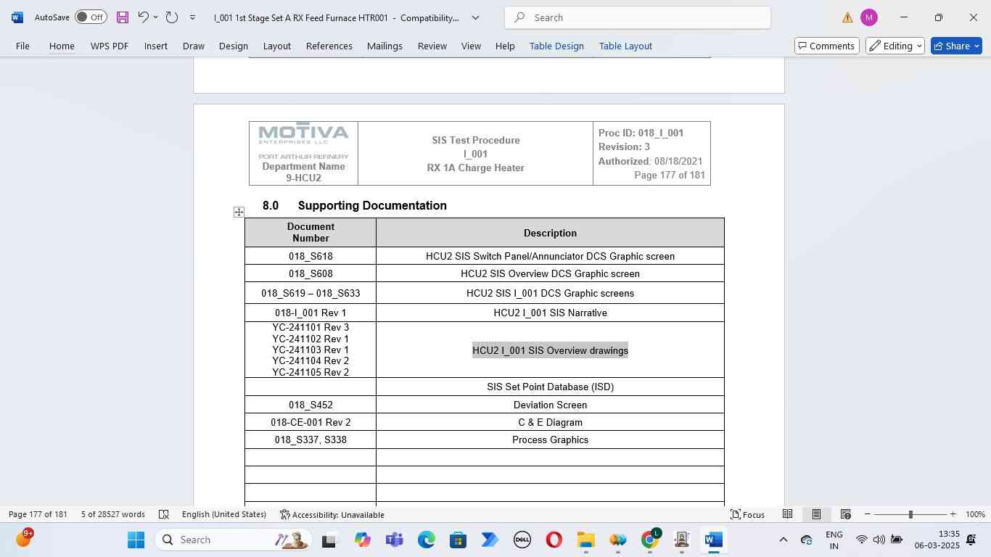Open the Insert tab
The width and height of the screenshot is (991, 557).
156,46
